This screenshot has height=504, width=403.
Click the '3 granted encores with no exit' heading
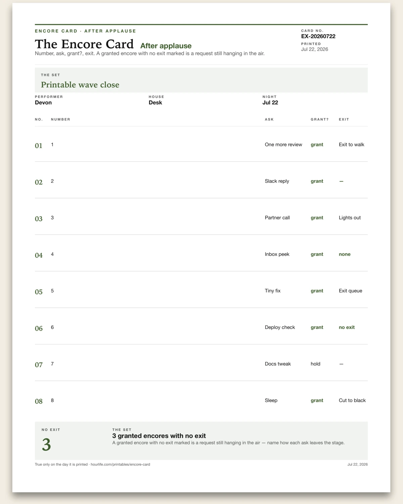159,436
